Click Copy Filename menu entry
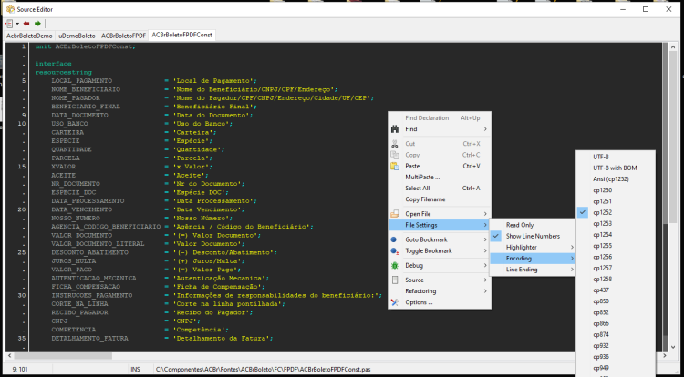Viewport: 684px width, 377px height. click(x=440, y=199)
